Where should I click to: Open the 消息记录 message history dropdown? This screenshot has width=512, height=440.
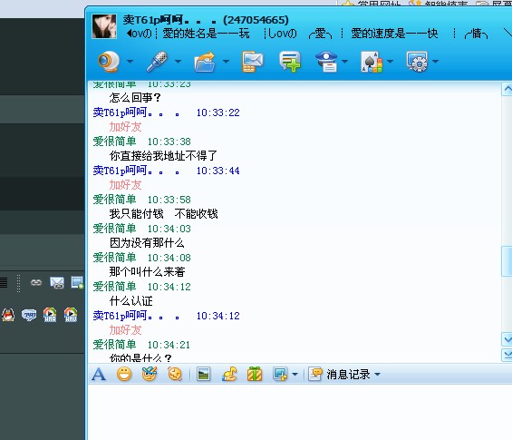[378, 375]
